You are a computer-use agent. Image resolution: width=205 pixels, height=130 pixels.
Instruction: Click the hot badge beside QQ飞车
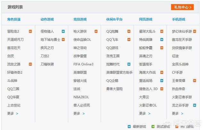(x=129, y=39)
